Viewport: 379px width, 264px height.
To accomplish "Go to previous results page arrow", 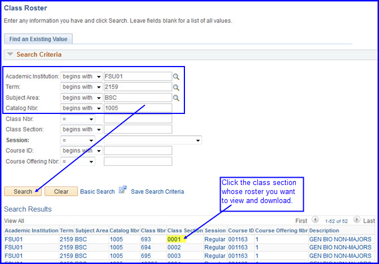I will pyautogui.click(x=315, y=219).
